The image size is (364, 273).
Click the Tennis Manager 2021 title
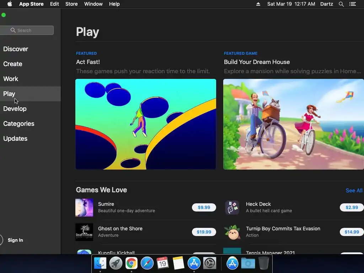point(271,252)
